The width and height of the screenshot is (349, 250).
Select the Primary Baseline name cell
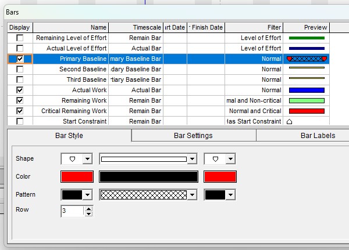coord(70,59)
